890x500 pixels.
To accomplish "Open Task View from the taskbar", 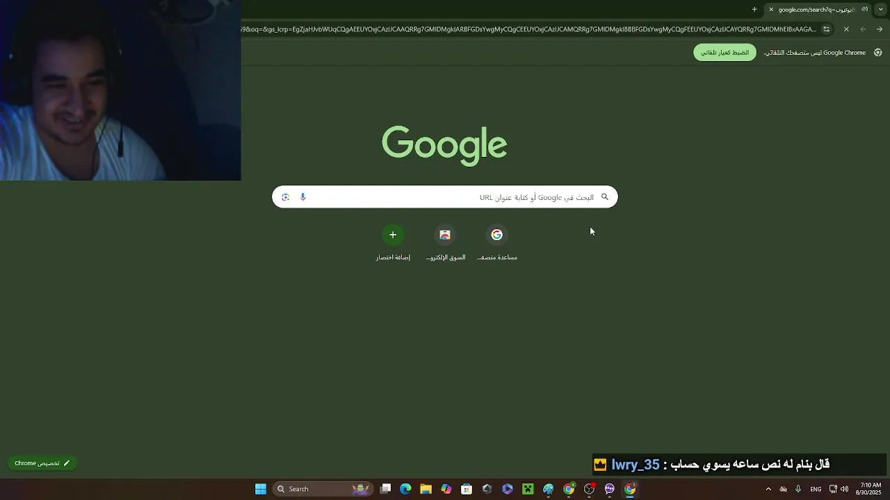I will pyautogui.click(x=386, y=489).
